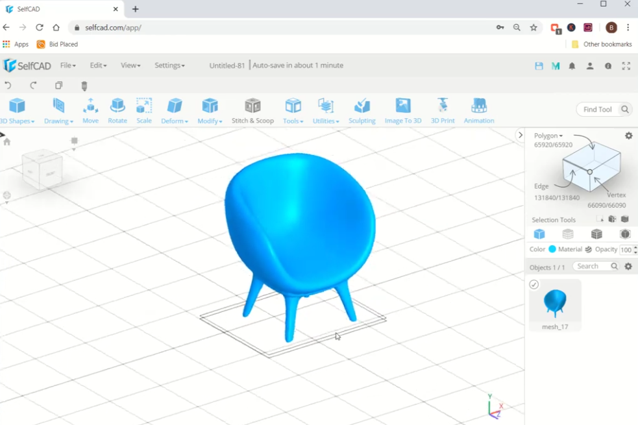Select the Scale tool
638x425 pixels.
144,110
